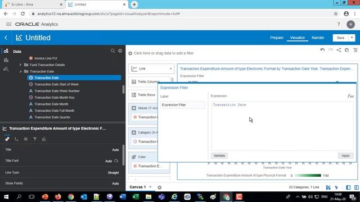Open the share project icon
Image resolution: width=360 pixels, height=202 pixels.
pyautogui.click(x=339, y=50)
